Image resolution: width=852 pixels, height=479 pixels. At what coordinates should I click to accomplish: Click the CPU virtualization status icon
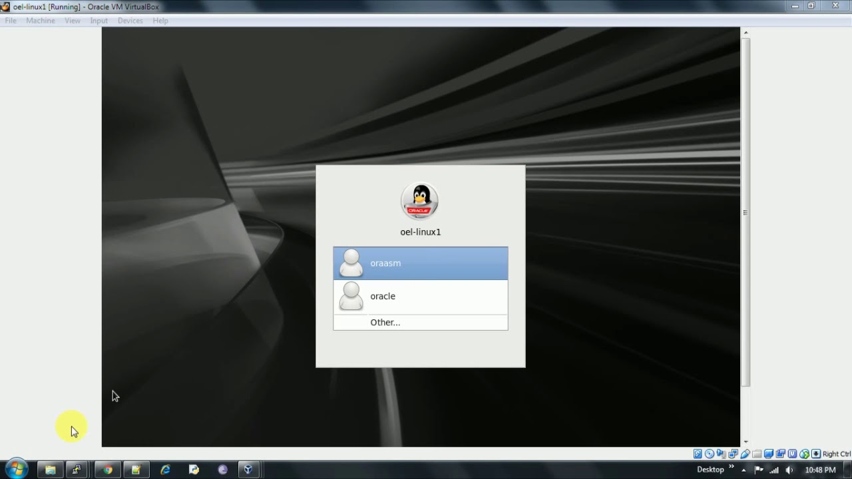point(792,454)
